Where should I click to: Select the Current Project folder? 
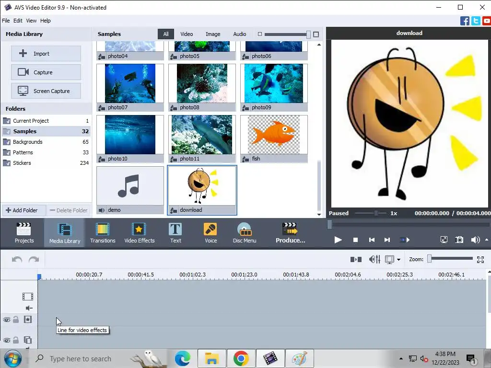click(46, 121)
